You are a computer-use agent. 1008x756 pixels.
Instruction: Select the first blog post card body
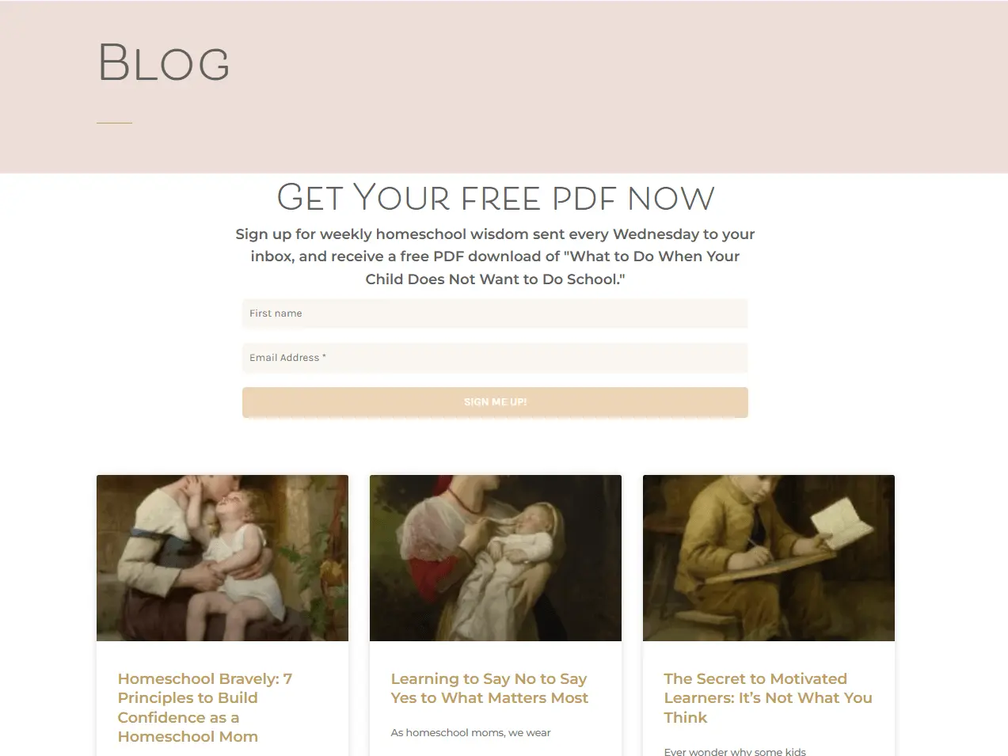pos(223,698)
